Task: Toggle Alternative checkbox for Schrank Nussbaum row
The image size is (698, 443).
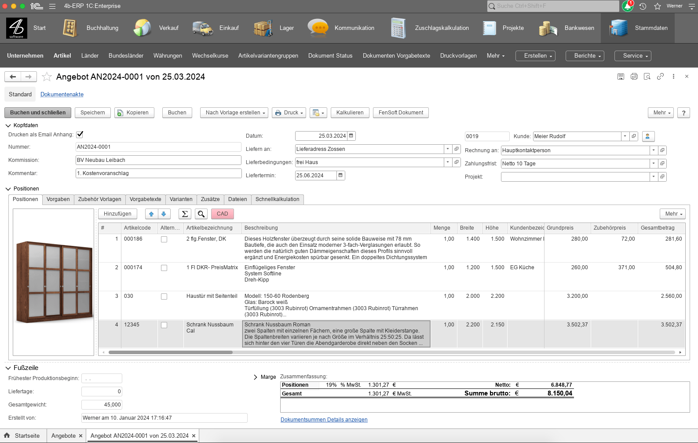Action: (x=164, y=325)
